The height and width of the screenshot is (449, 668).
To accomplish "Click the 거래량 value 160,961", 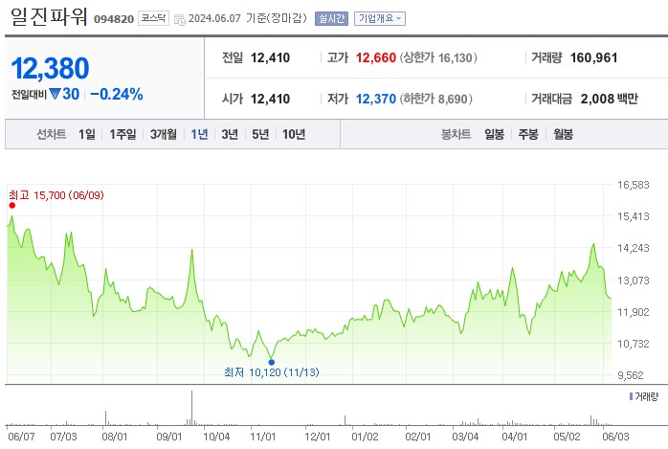I will (594, 57).
